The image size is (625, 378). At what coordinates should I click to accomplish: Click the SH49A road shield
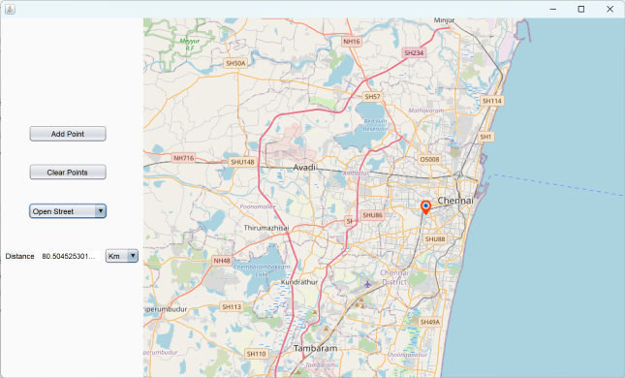click(x=429, y=322)
